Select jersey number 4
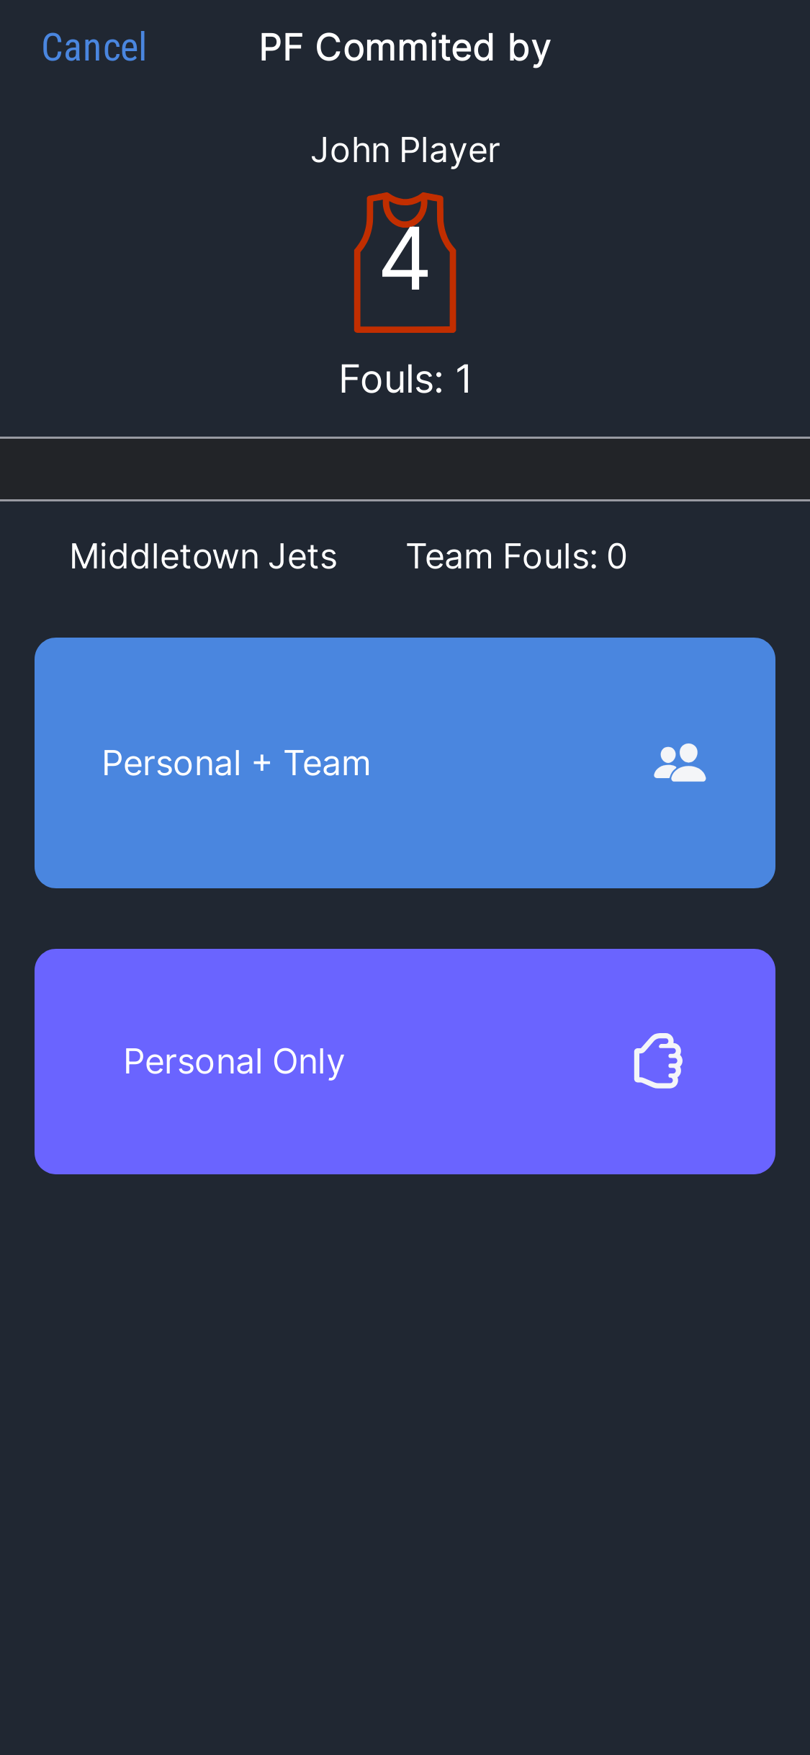 point(405,259)
